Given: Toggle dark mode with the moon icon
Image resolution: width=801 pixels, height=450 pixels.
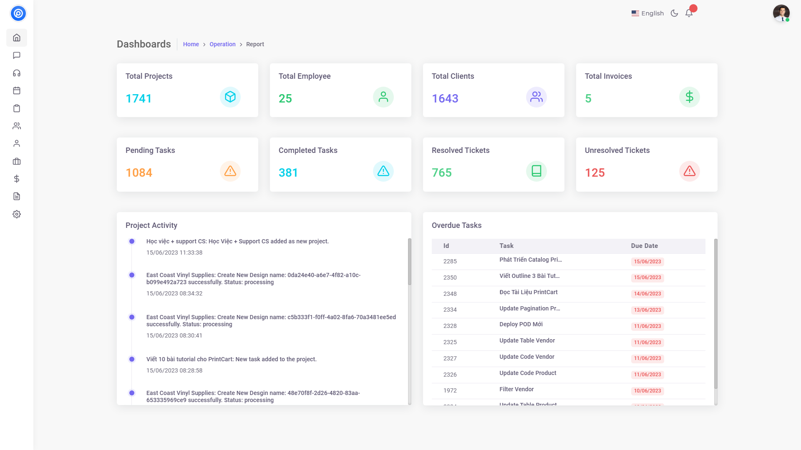Looking at the screenshot, I should [674, 13].
